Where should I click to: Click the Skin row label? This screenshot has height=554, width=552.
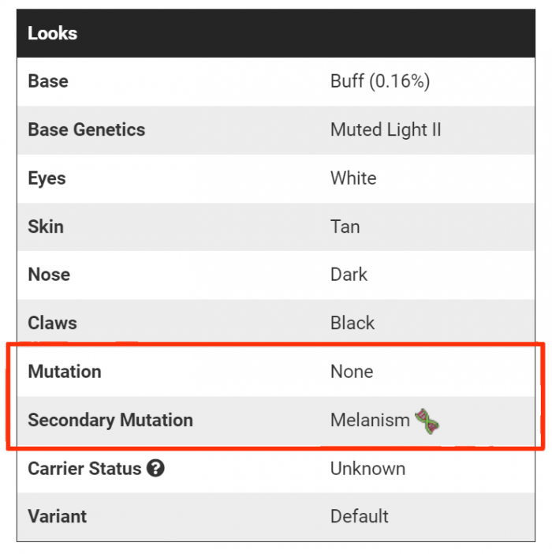point(46,226)
